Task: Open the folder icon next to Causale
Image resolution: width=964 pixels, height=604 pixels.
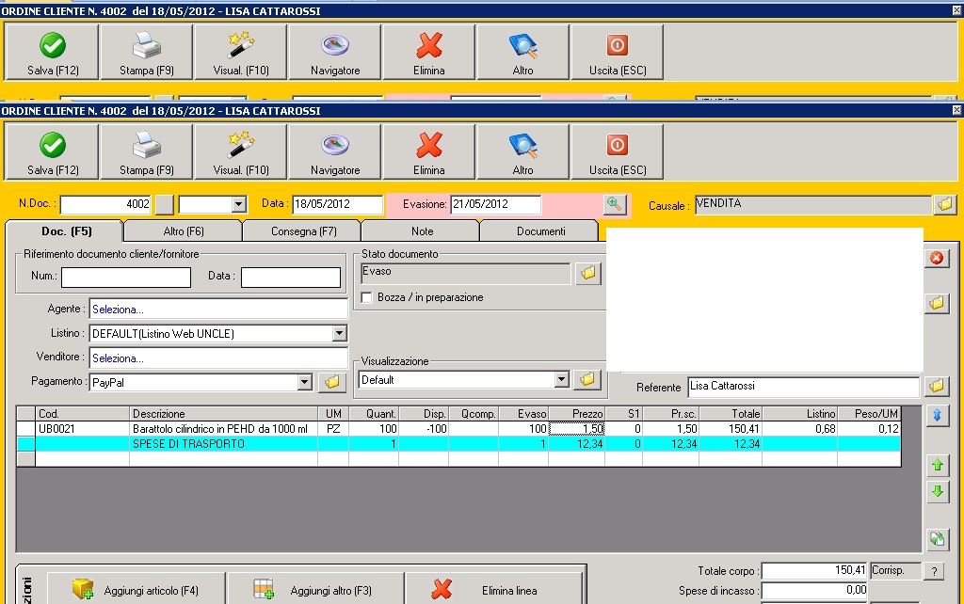Action: pyautogui.click(x=944, y=204)
